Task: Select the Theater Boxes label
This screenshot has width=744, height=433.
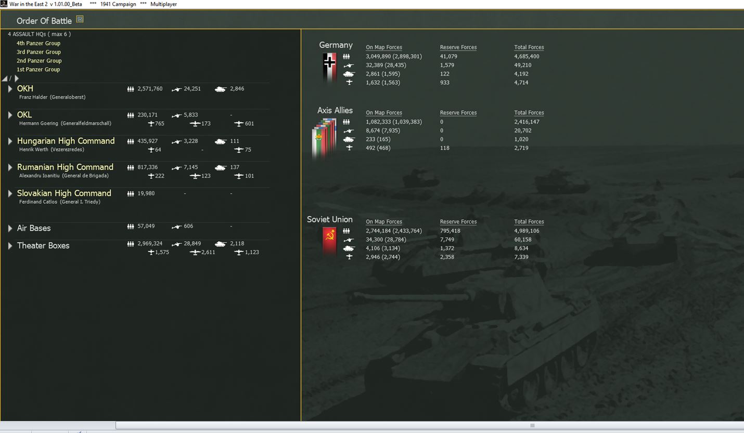Action: point(43,246)
